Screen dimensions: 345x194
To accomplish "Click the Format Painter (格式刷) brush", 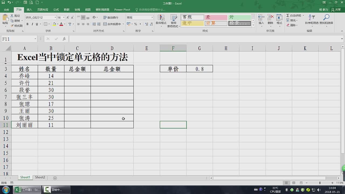I will (x=12, y=26).
